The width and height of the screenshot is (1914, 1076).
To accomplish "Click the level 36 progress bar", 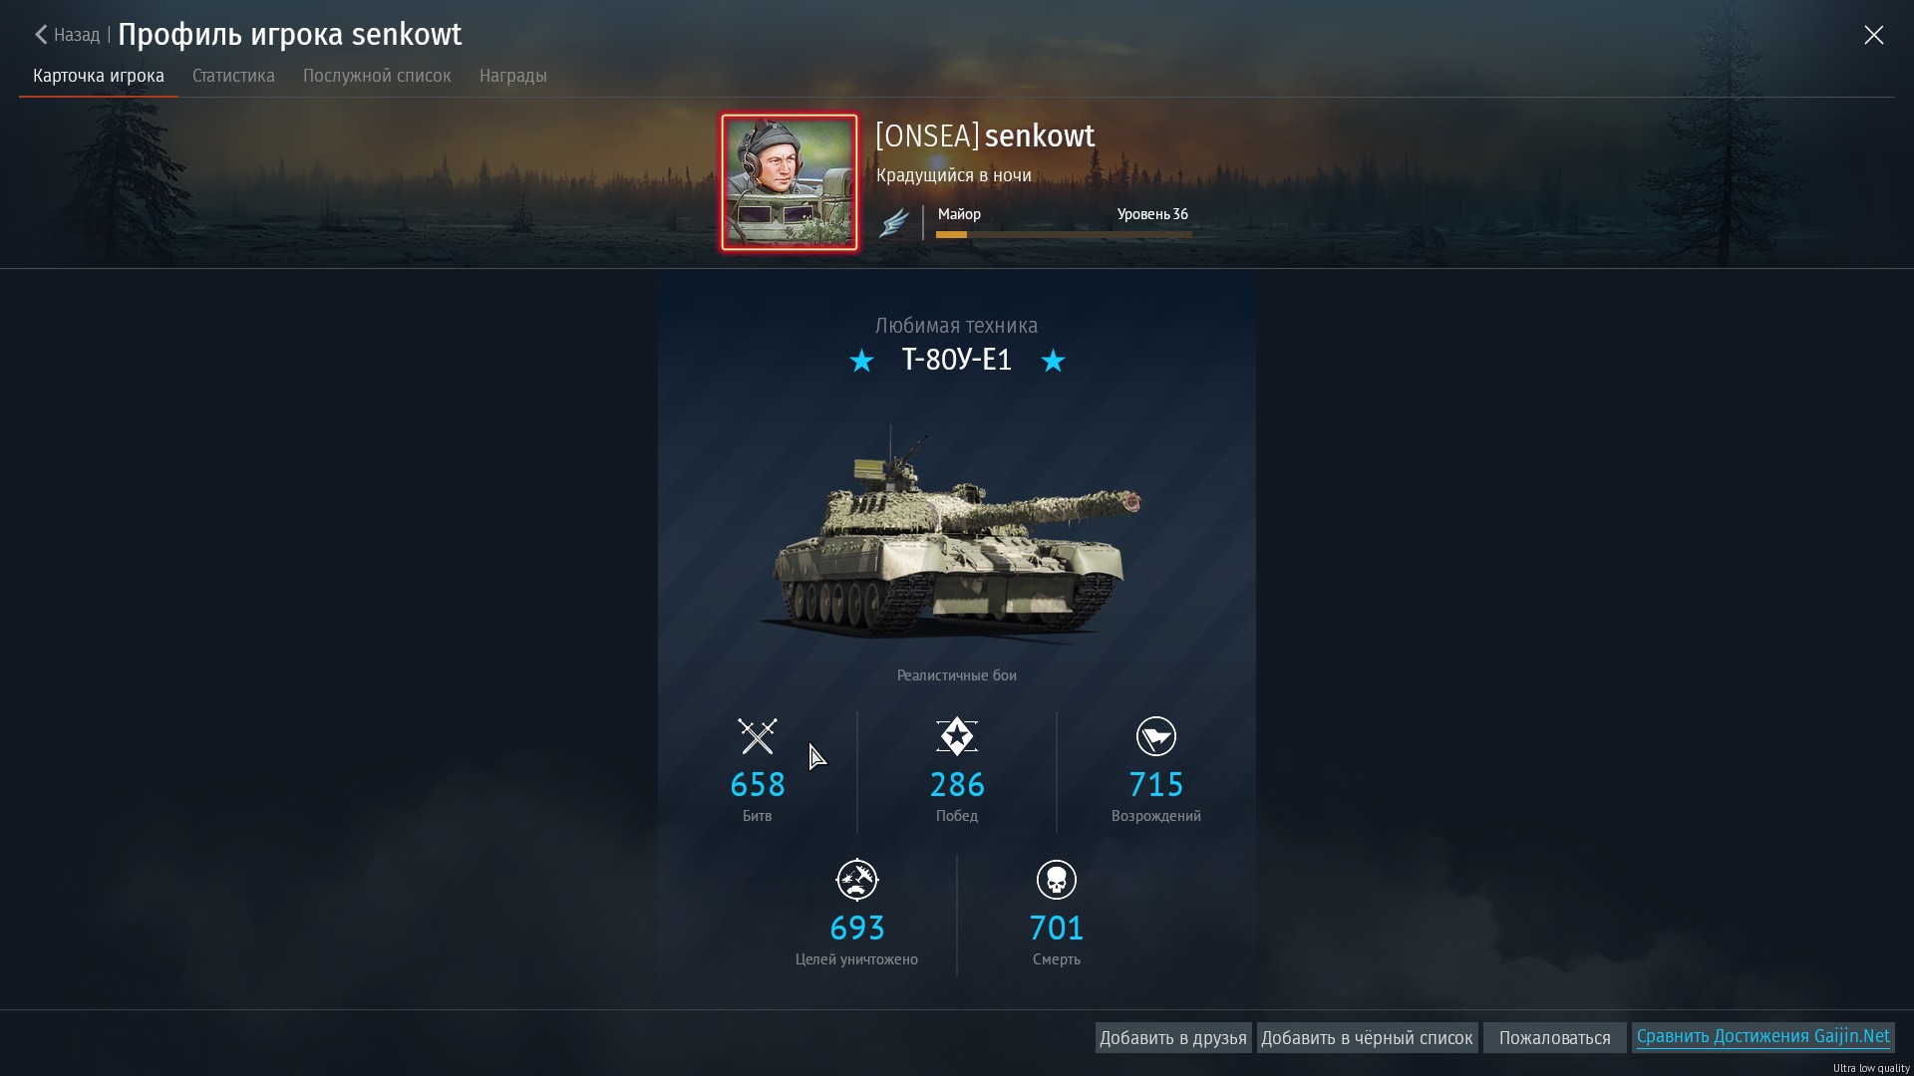I will [x=1064, y=235].
